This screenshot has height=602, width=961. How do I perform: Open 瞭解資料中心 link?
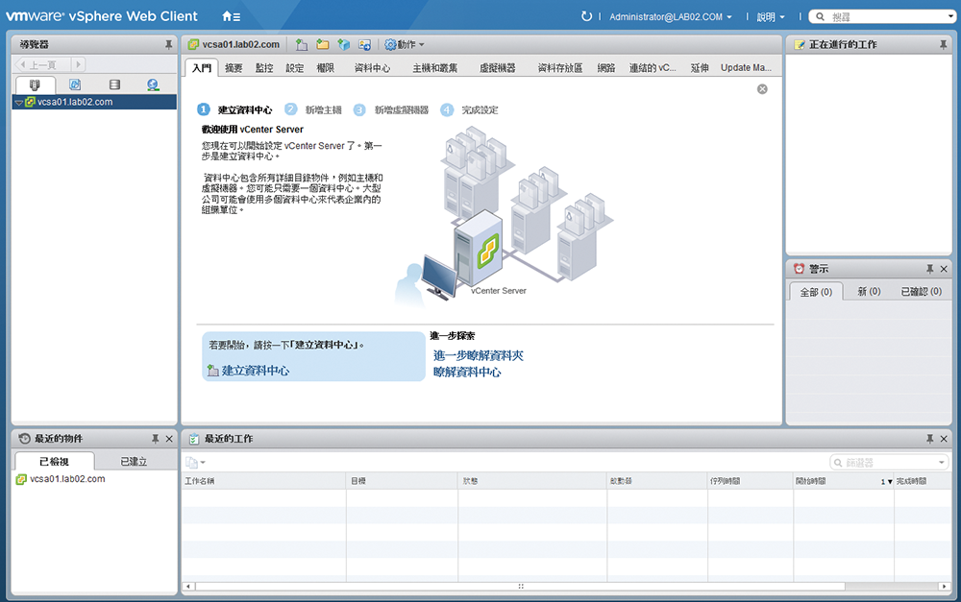(x=467, y=372)
